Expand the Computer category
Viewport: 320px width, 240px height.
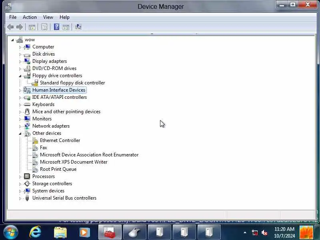[x=20, y=47]
